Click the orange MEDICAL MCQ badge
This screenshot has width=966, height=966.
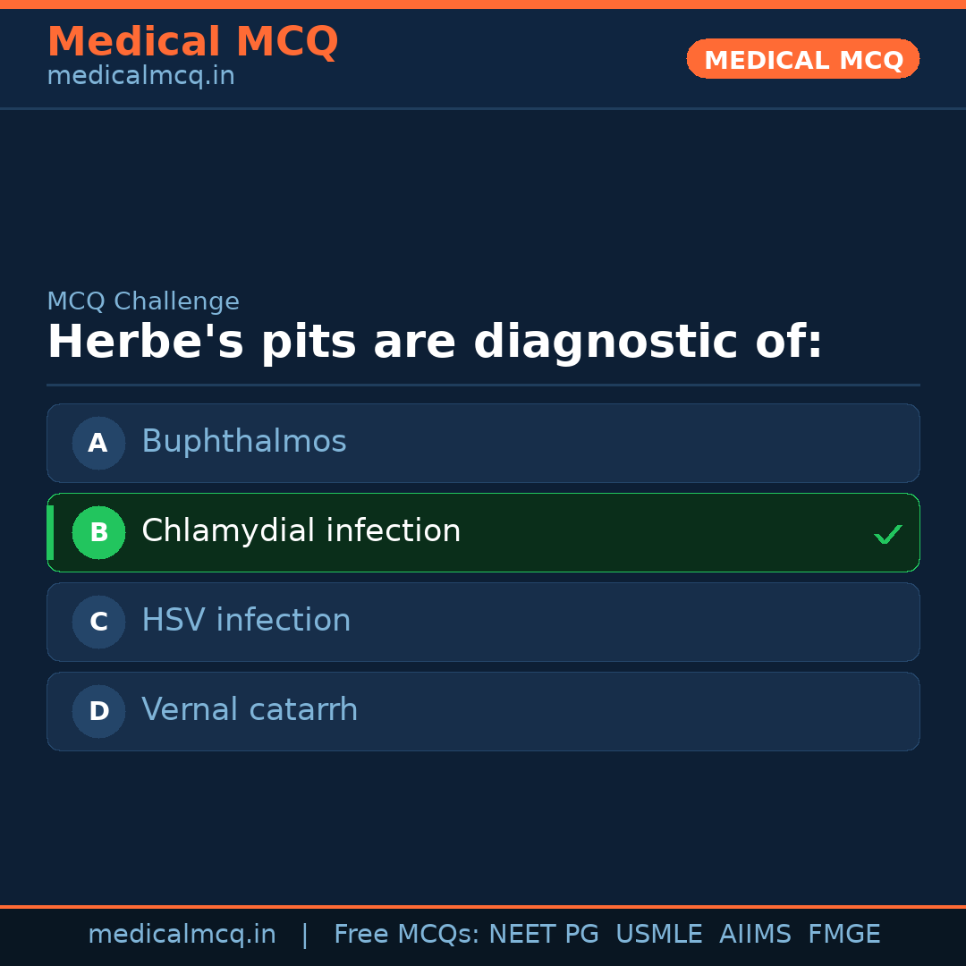(802, 59)
